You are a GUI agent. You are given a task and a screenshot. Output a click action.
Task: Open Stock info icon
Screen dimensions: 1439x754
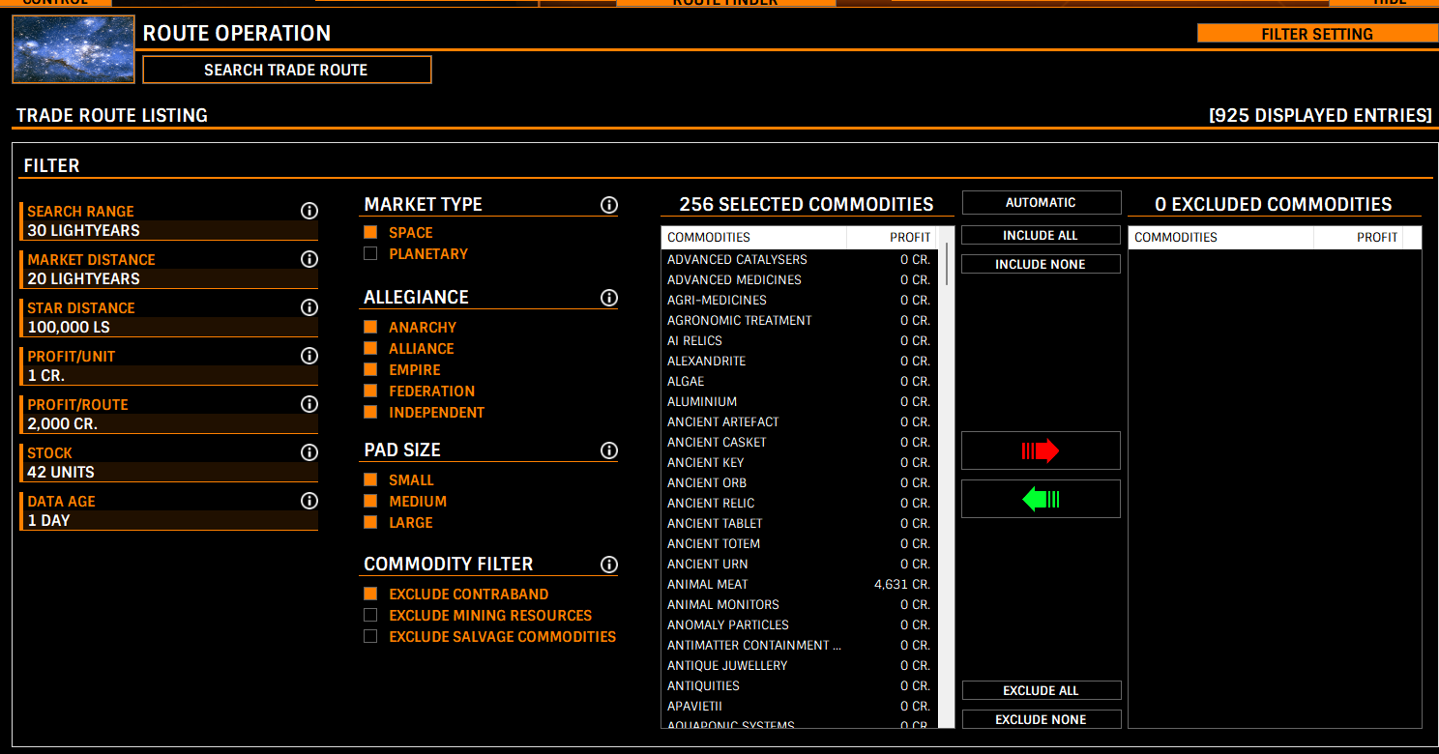(x=309, y=452)
